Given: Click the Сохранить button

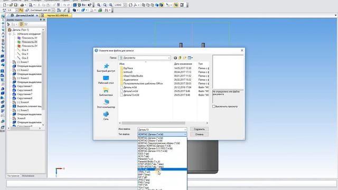Looking at the screenshot, I should 199,129.
